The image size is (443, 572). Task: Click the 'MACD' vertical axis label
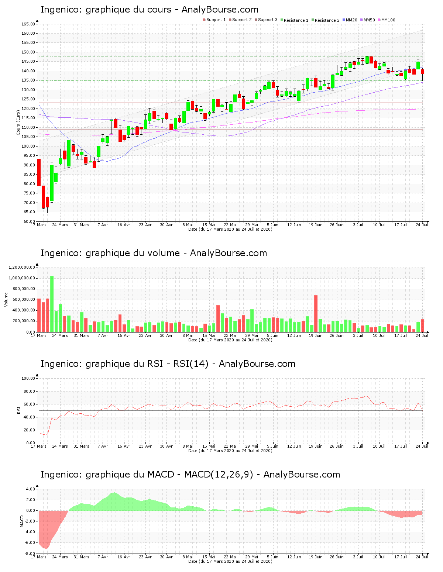[22, 521]
